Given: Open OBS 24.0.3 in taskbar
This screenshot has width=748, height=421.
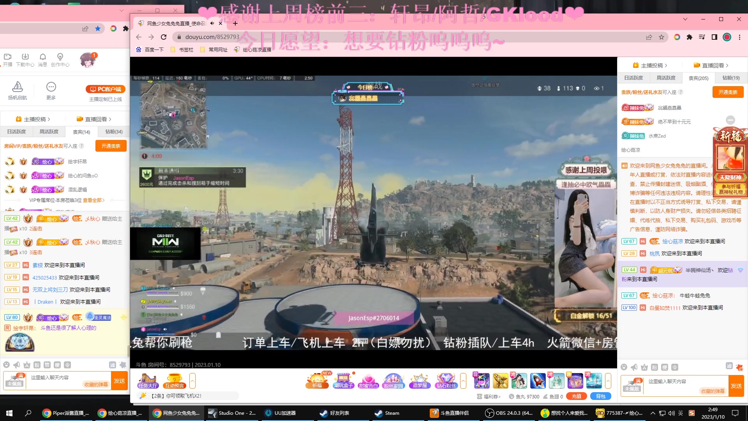Looking at the screenshot, I should (509, 413).
